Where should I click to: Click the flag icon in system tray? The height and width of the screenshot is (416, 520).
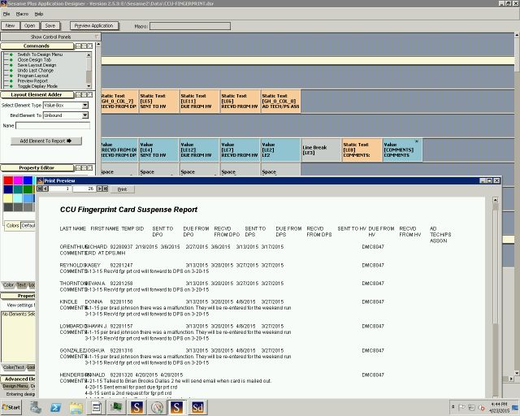click(461, 407)
